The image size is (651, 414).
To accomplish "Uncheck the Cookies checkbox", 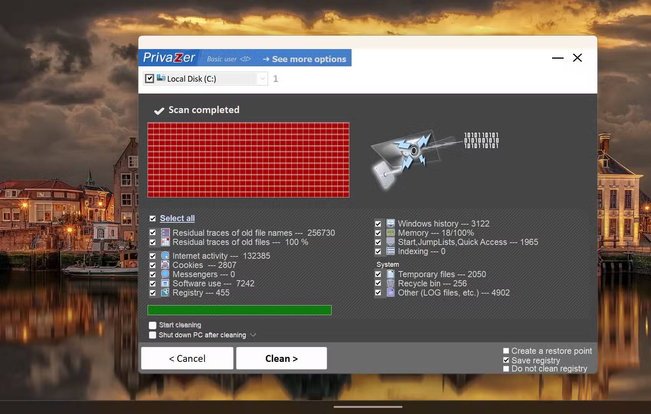I will coord(153,265).
